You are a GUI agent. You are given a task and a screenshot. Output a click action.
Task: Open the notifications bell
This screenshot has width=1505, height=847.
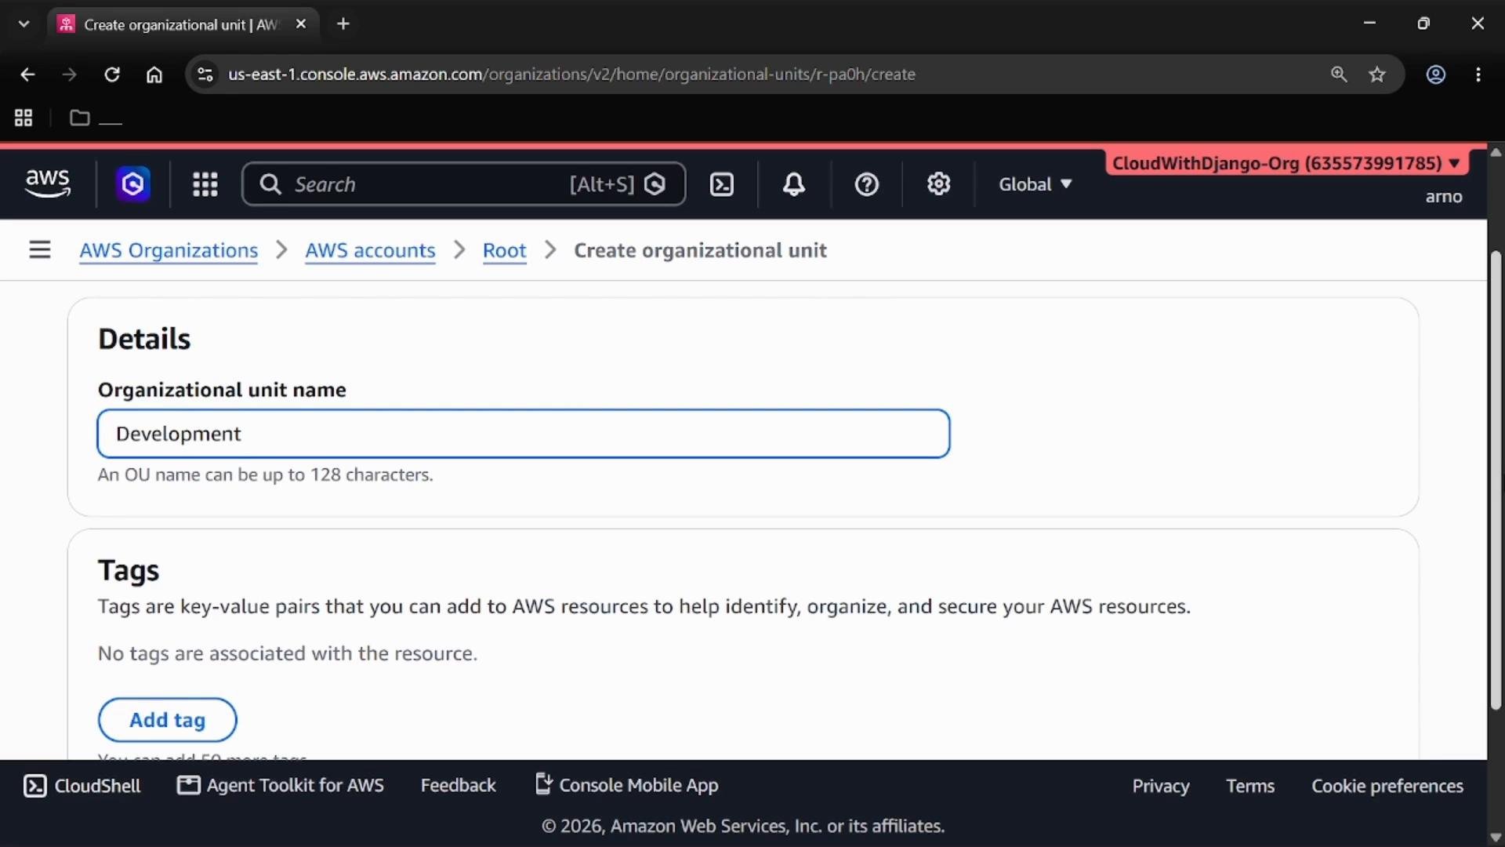[x=794, y=184]
